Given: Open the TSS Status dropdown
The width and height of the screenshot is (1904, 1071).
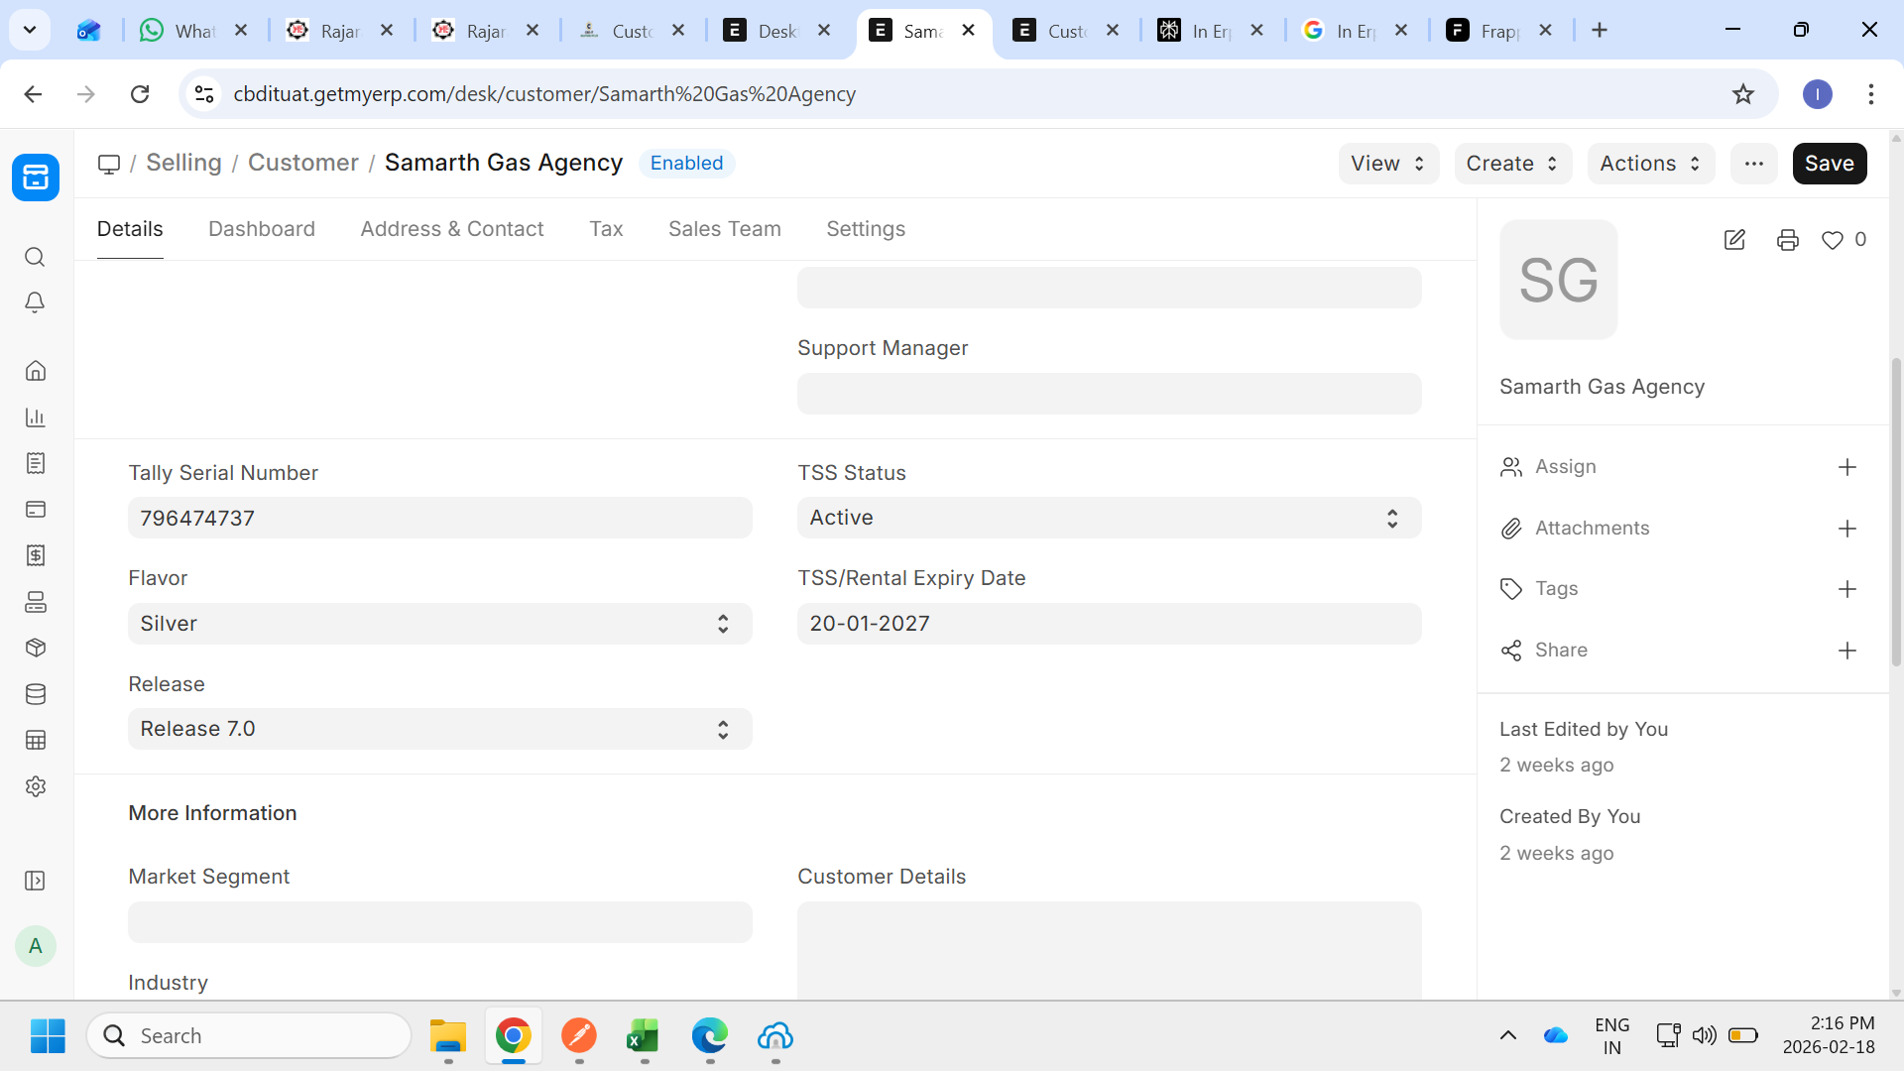Looking at the screenshot, I should pyautogui.click(x=1109, y=518).
